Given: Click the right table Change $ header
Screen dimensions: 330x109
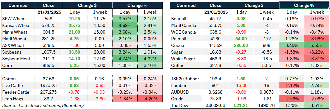Looking at the screenshot, I should [x=254, y=5].
